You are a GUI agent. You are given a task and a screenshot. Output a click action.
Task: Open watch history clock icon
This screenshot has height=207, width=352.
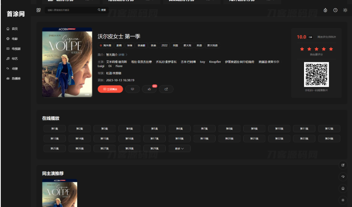coord(335,10)
